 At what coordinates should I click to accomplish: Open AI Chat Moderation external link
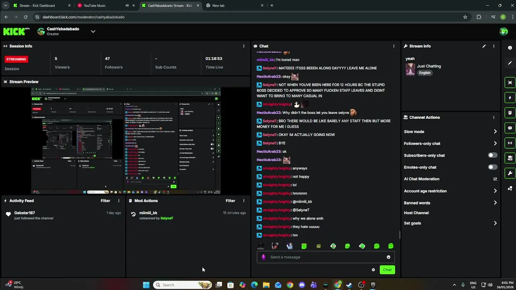[x=495, y=179]
